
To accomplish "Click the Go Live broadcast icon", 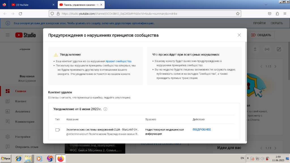I will click(x=267, y=49).
